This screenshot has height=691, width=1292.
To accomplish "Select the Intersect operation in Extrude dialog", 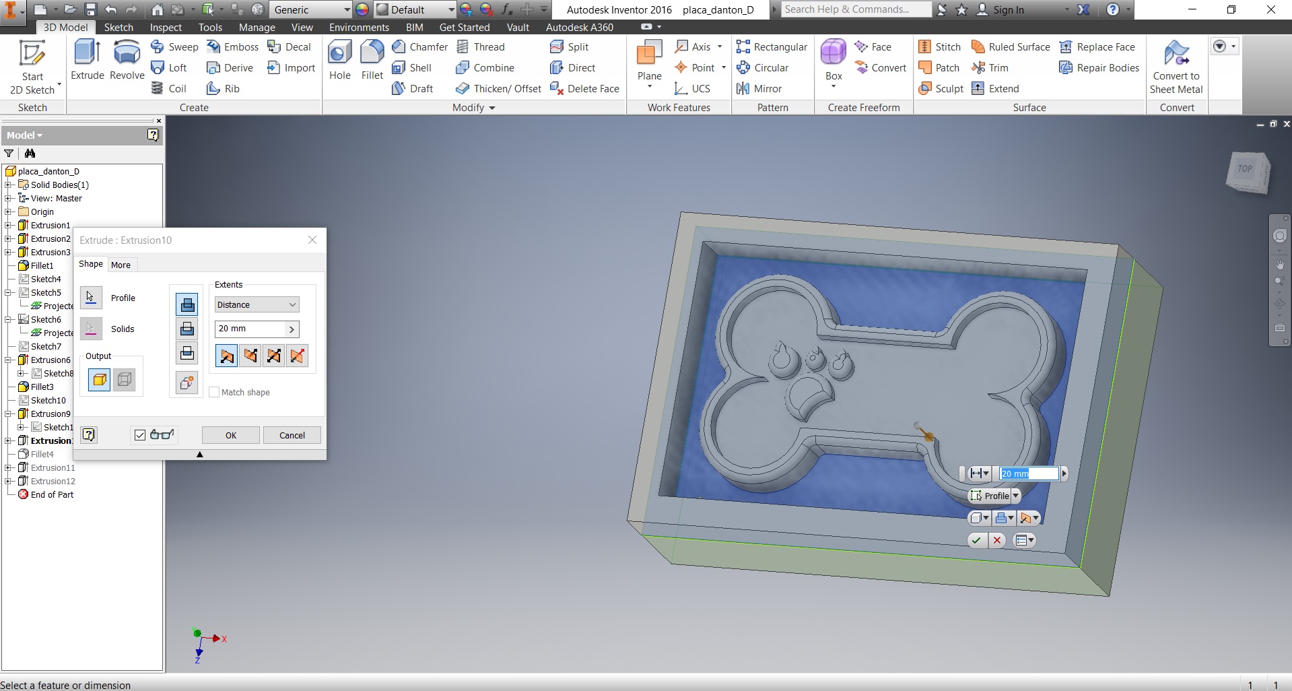I will coord(186,353).
